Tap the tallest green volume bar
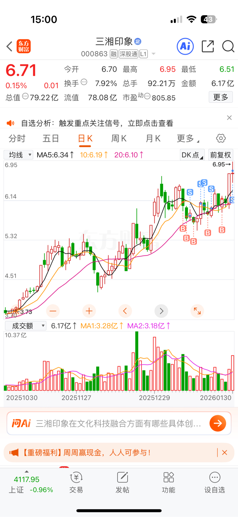This screenshot has height=517, width=238. [x=137, y=361]
